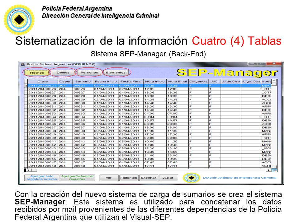The height and width of the screenshot is (224, 299).
Task: Click 'Agregar/actualizar registros' button
Action: (x=77, y=178)
